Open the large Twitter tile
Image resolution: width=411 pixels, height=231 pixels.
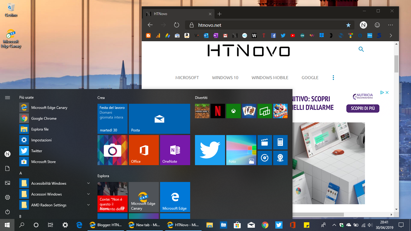click(210, 150)
